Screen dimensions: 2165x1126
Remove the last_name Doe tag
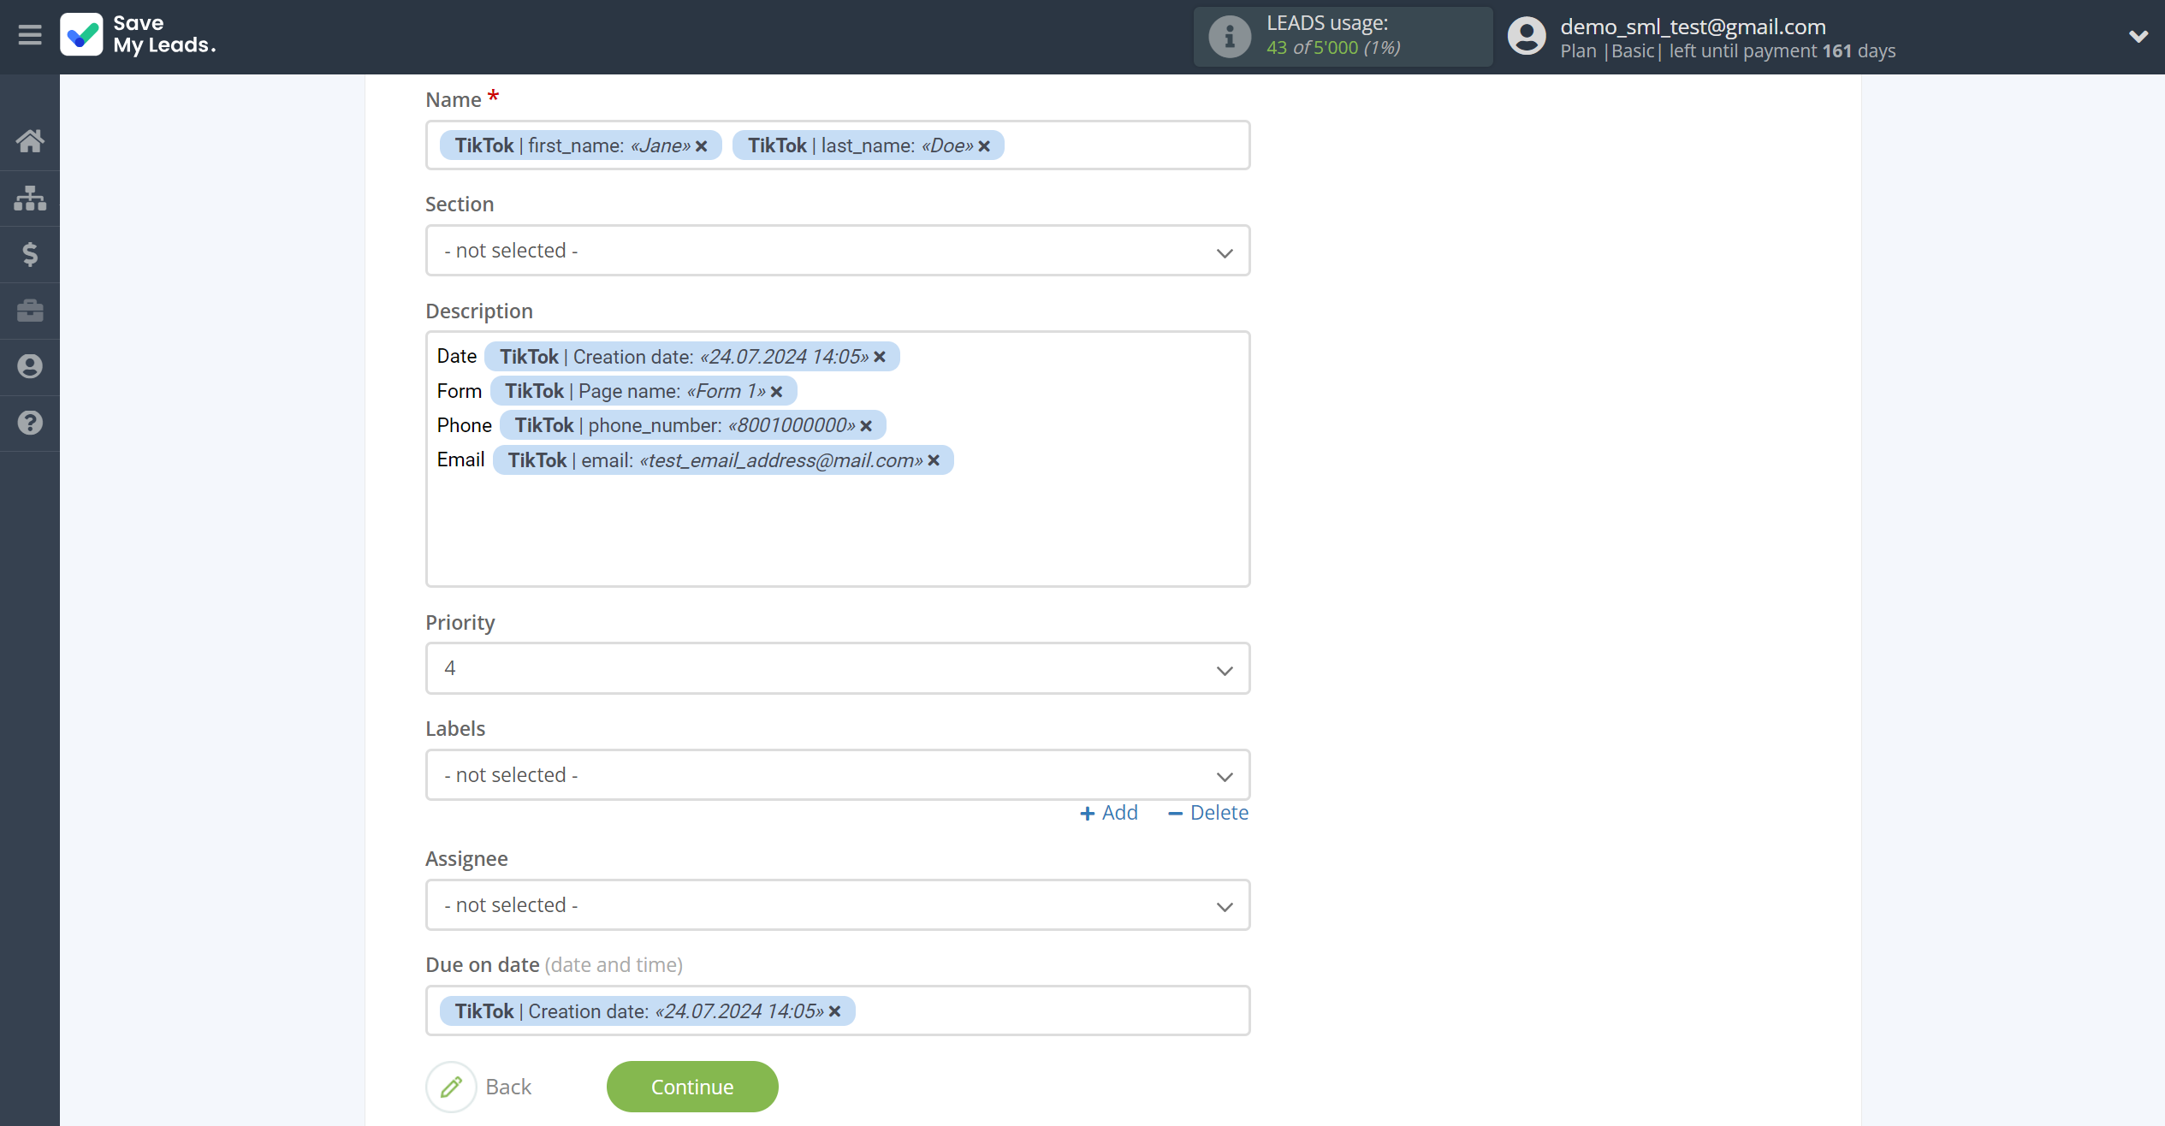pos(984,146)
